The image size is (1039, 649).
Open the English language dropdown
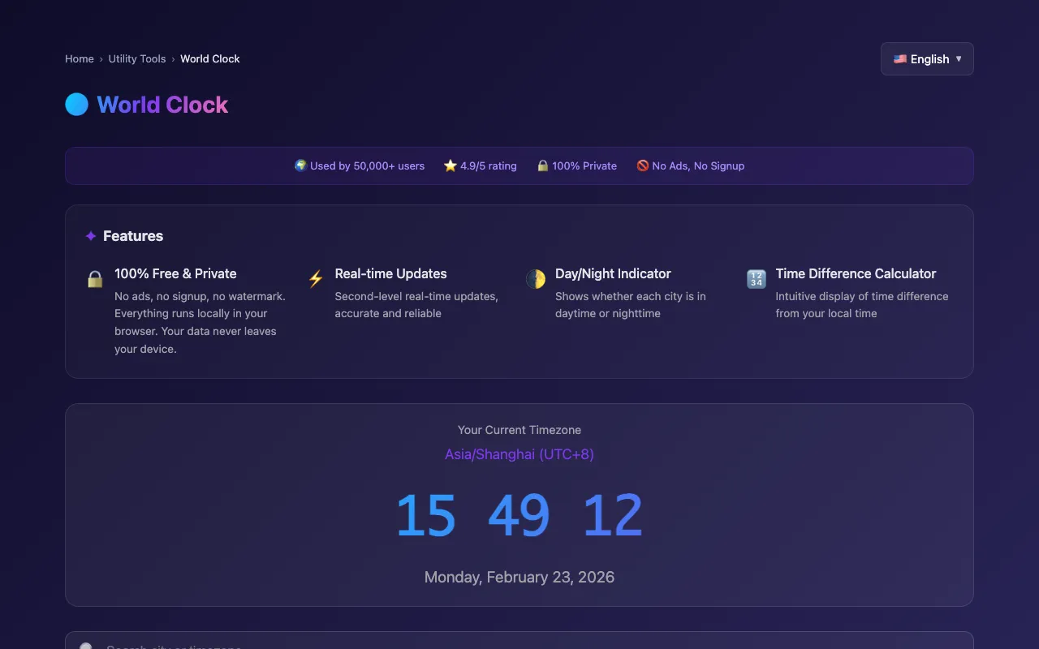pyautogui.click(x=927, y=59)
